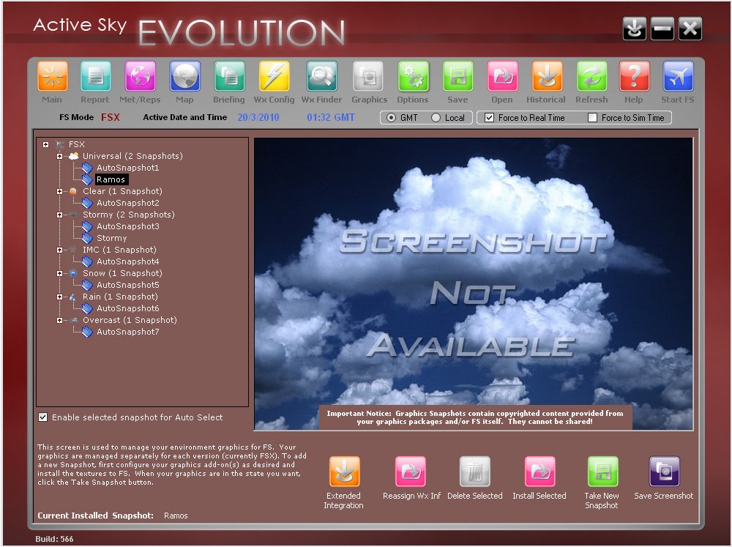Click the Extended Integration icon
Viewport: 732px width, 547px height.
click(x=345, y=472)
